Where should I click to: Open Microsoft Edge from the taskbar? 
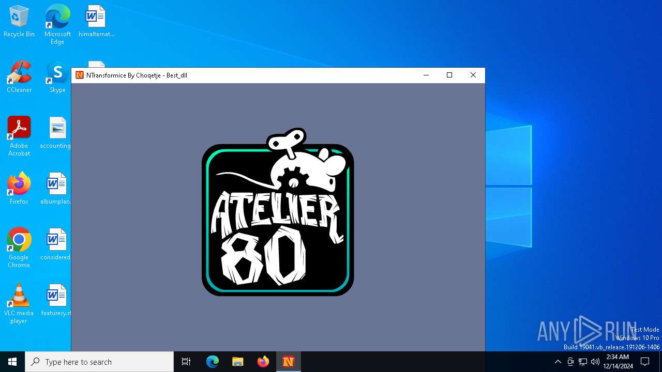coord(213,362)
